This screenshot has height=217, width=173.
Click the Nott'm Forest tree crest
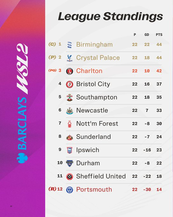pyautogui.click(x=70, y=124)
